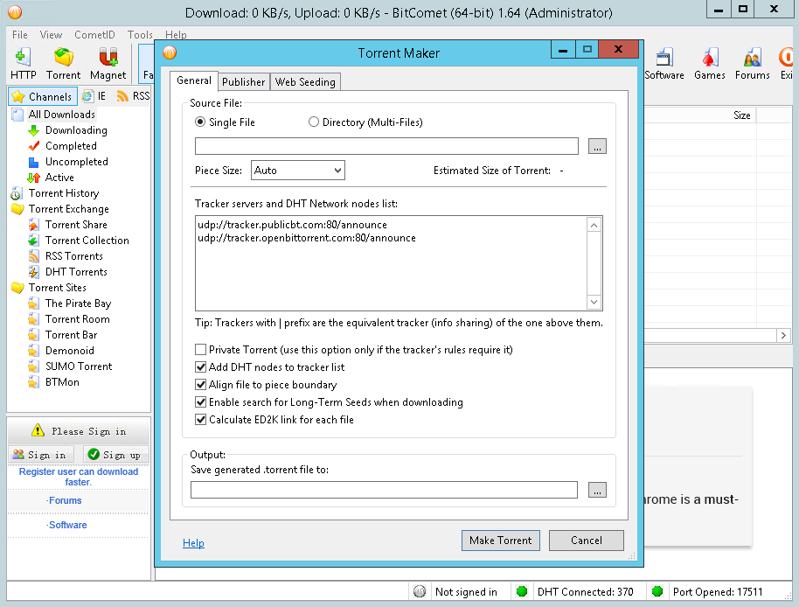Open the Help link in Torrent Maker
The height and width of the screenshot is (607, 799).
(193, 543)
